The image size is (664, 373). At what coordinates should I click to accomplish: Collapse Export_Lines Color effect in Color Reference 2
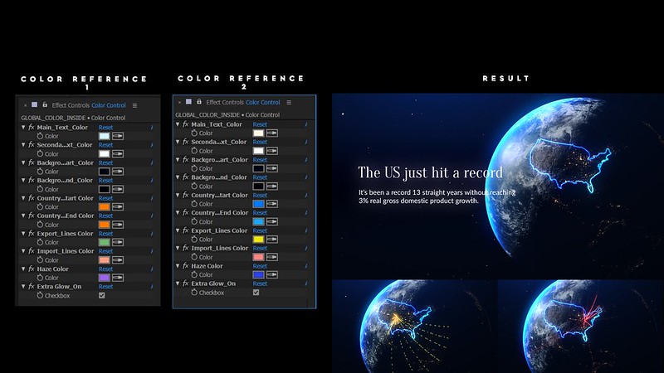pos(178,230)
